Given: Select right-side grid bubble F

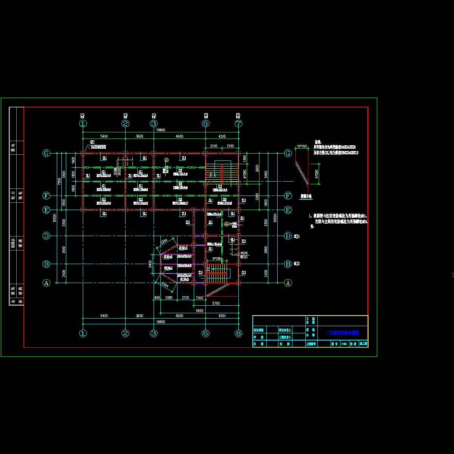Looking at the screenshot, I should pos(288,196).
